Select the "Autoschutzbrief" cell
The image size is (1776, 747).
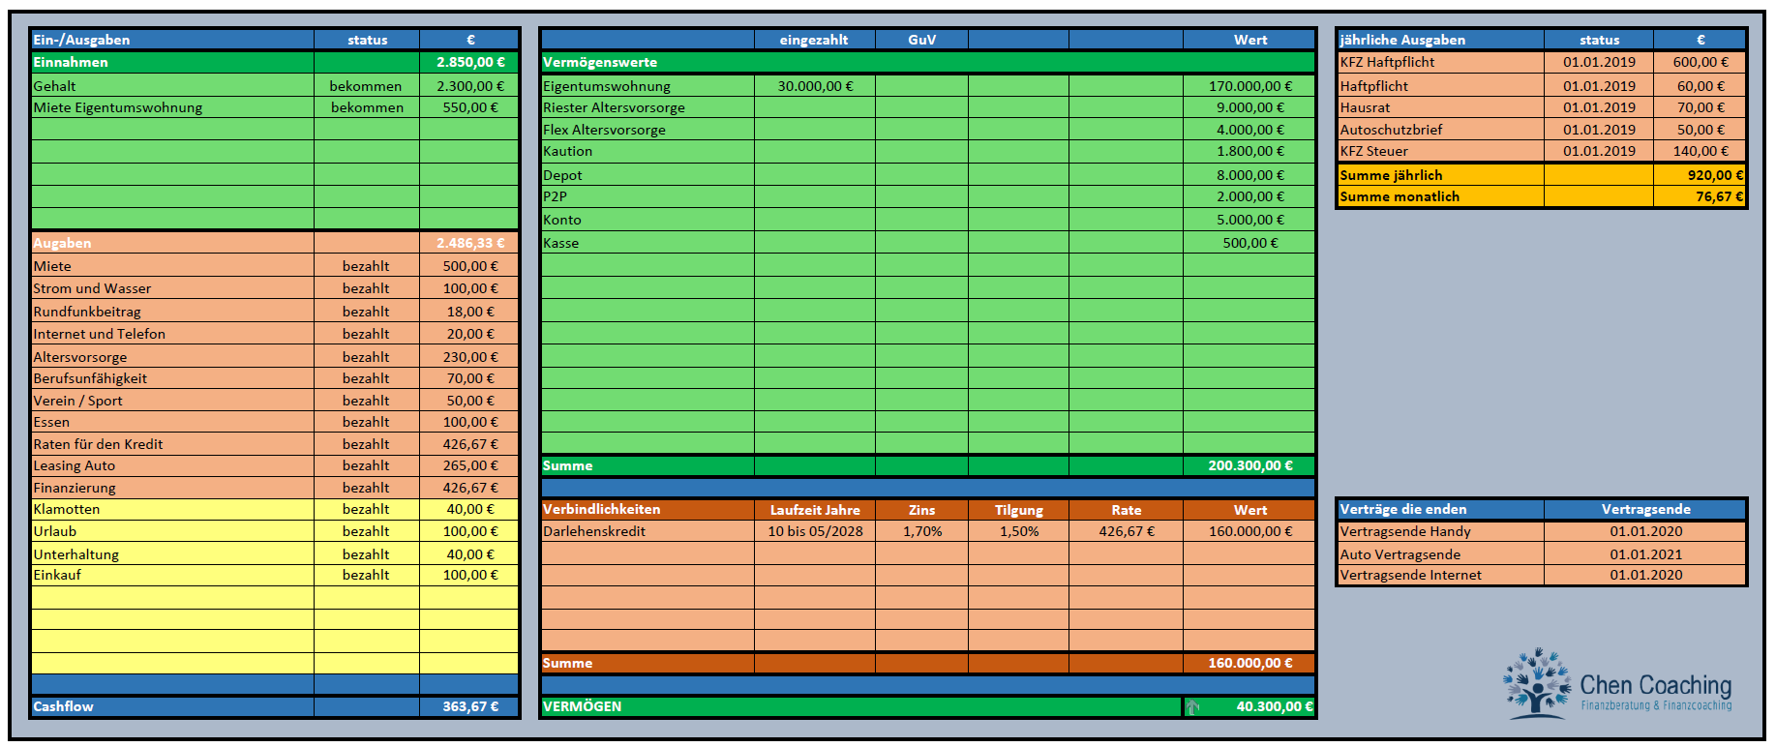[1440, 130]
